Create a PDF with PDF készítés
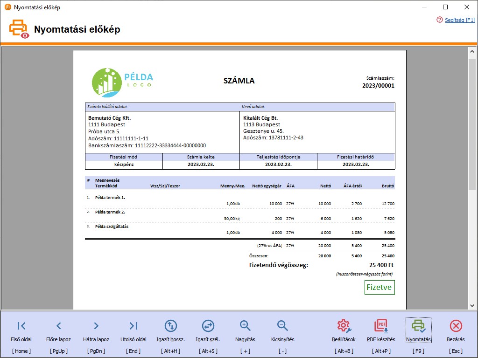 pos(381,326)
